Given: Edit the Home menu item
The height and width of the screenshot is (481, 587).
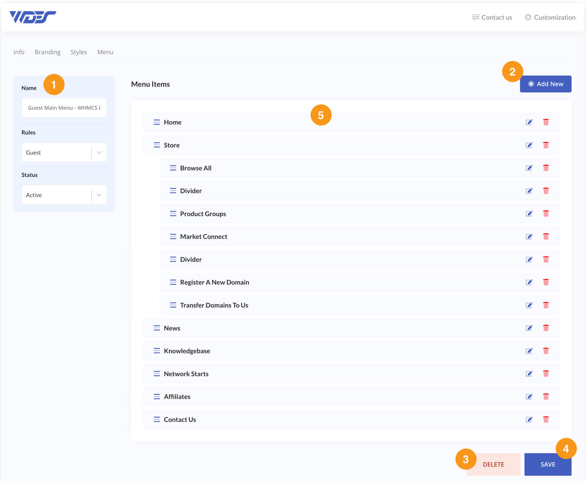Looking at the screenshot, I should point(529,122).
